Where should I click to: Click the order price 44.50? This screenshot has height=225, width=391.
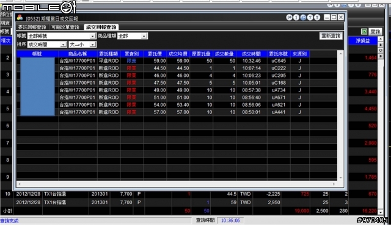pos(159,68)
